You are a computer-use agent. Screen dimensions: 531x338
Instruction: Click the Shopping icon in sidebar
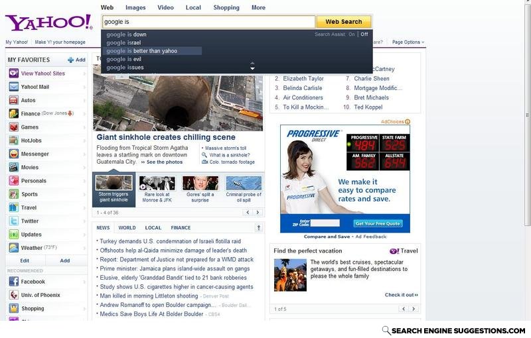click(x=13, y=308)
